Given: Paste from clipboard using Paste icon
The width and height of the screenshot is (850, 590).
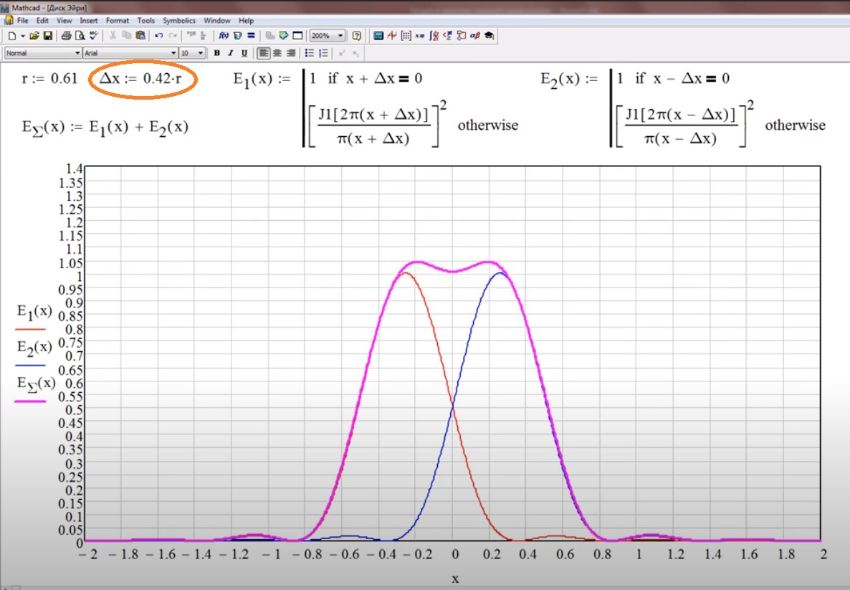Looking at the screenshot, I should click(140, 36).
